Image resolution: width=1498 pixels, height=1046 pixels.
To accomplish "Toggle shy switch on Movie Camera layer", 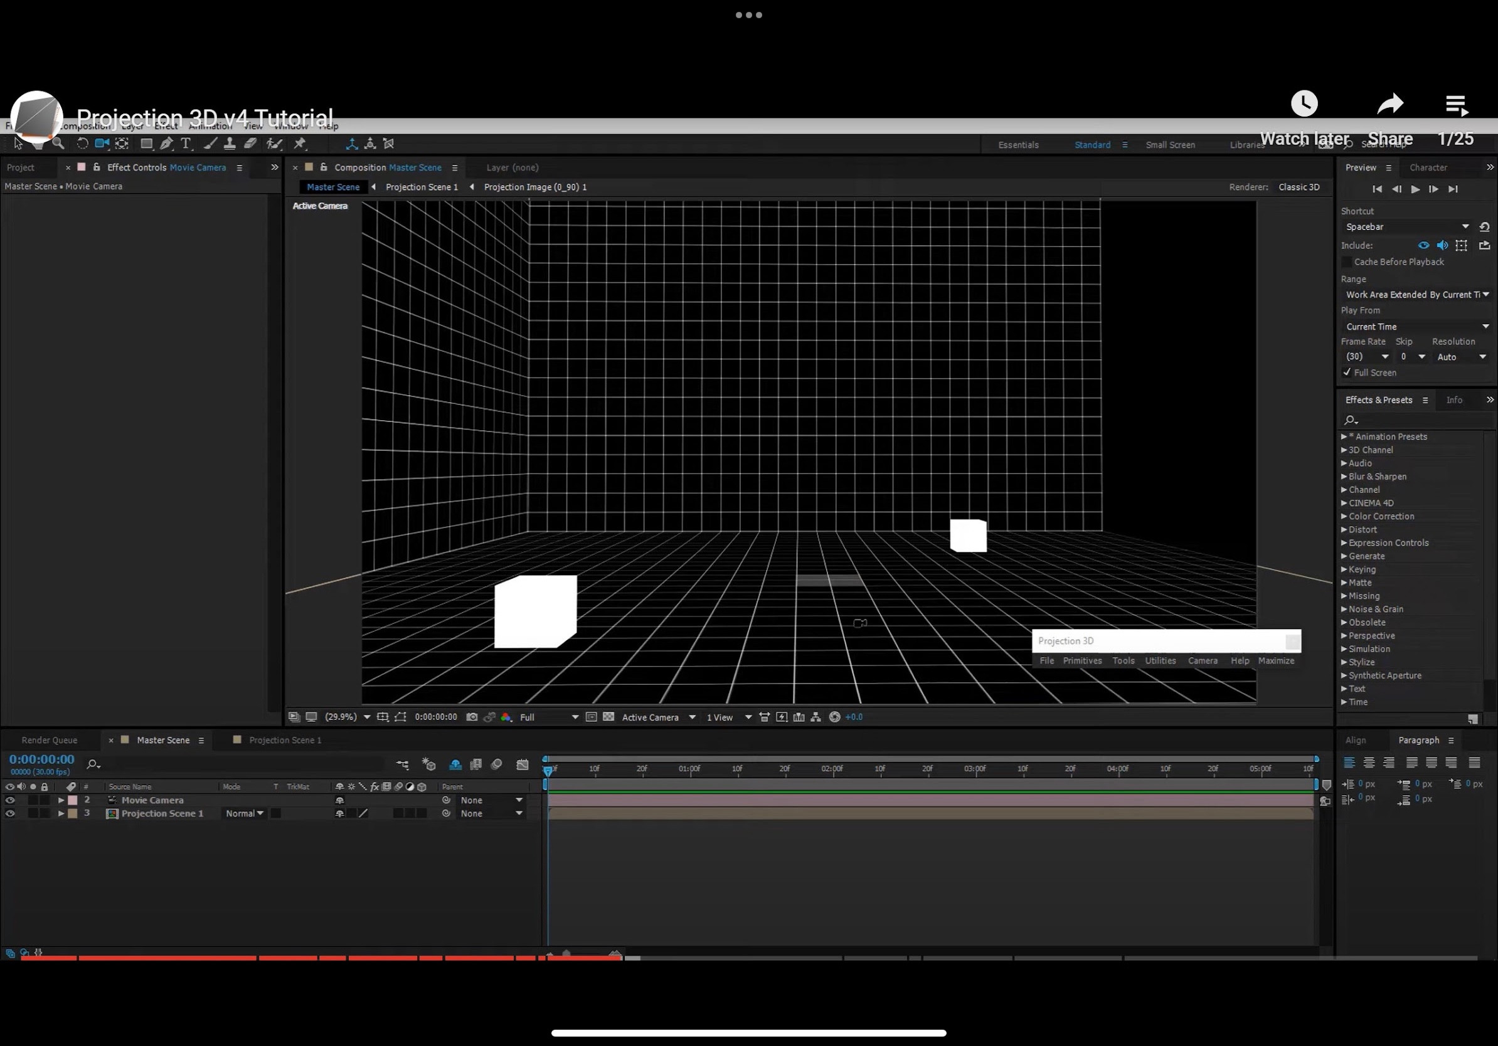I will tap(339, 800).
